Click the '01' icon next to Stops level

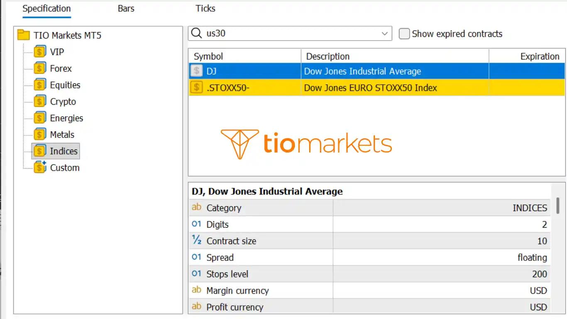[196, 274]
